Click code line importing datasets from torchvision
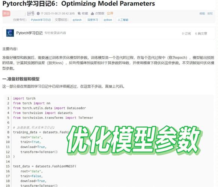The width and height of the screenshot is (218, 187). coord(43,113)
